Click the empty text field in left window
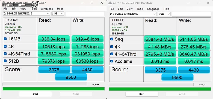Viewport: 213px width, 99px height. tap(85, 14)
